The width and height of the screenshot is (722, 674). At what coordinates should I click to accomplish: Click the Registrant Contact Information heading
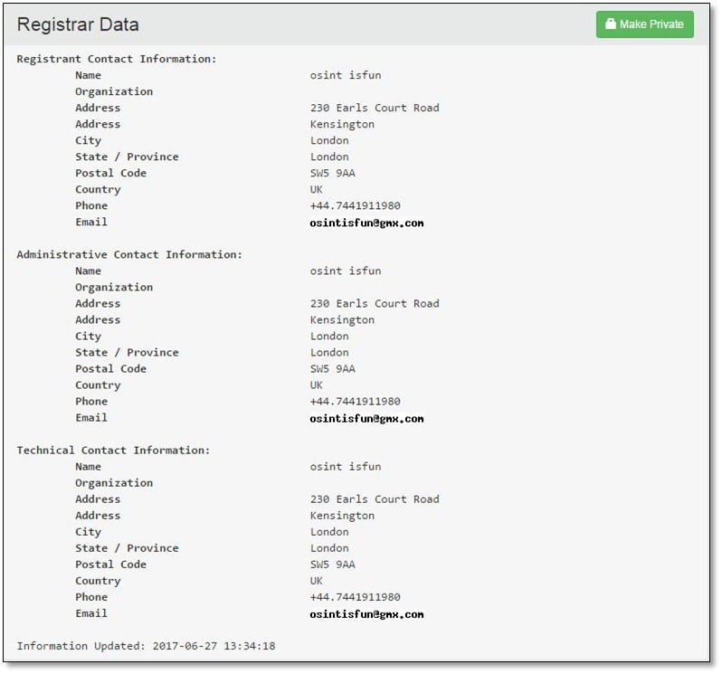click(117, 59)
